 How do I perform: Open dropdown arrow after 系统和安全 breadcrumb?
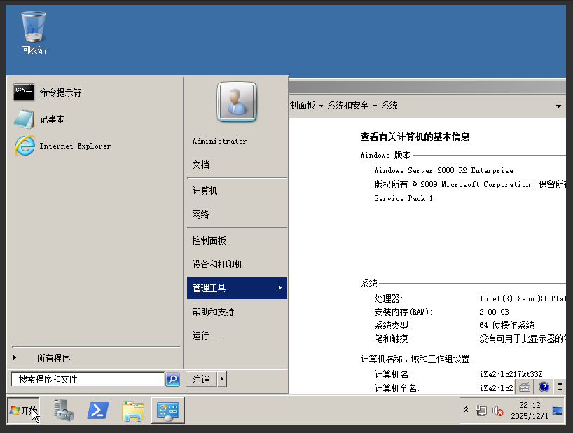pyautogui.click(x=375, y=106)
